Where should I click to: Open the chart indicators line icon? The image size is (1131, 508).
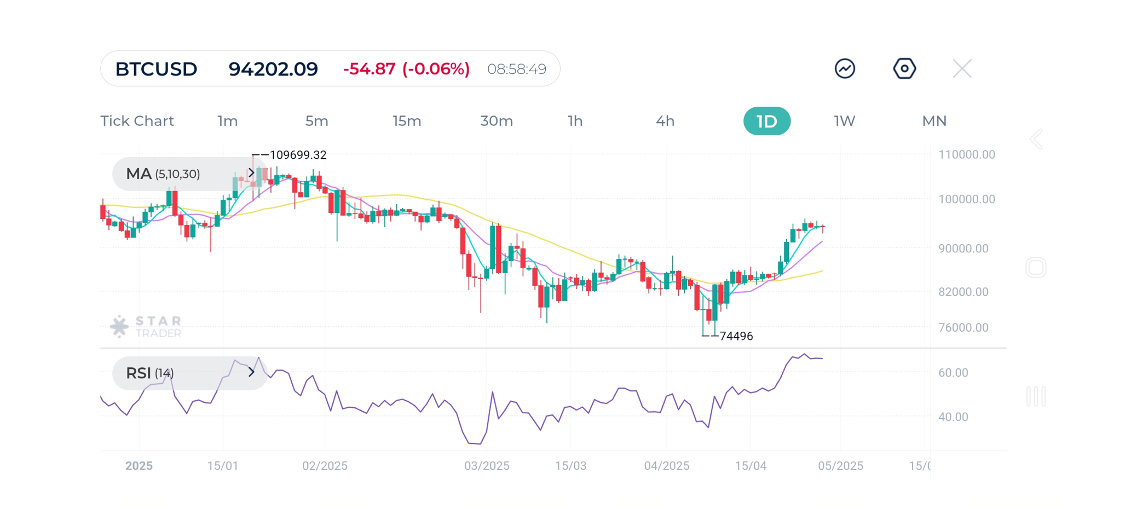coord(845,68)
